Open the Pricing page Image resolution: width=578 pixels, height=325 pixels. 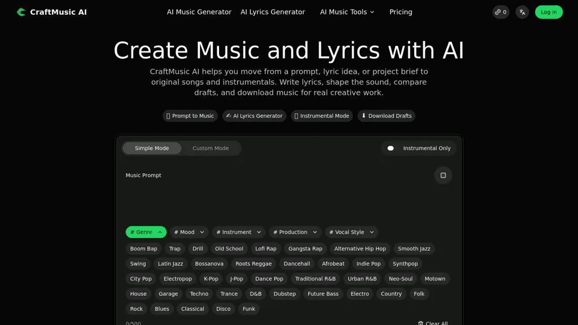[x=401, y=12]
